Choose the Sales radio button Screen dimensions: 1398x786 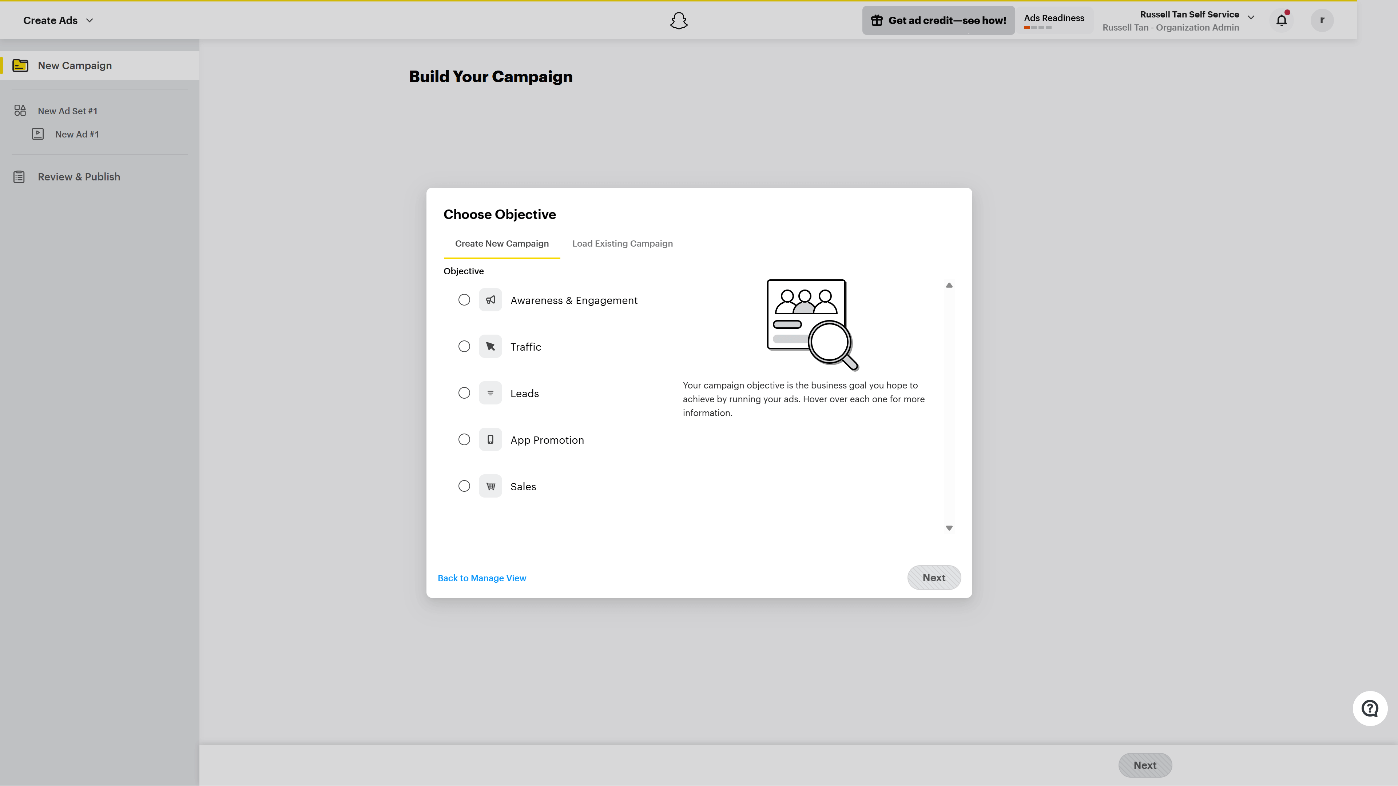tap(464, 487)
